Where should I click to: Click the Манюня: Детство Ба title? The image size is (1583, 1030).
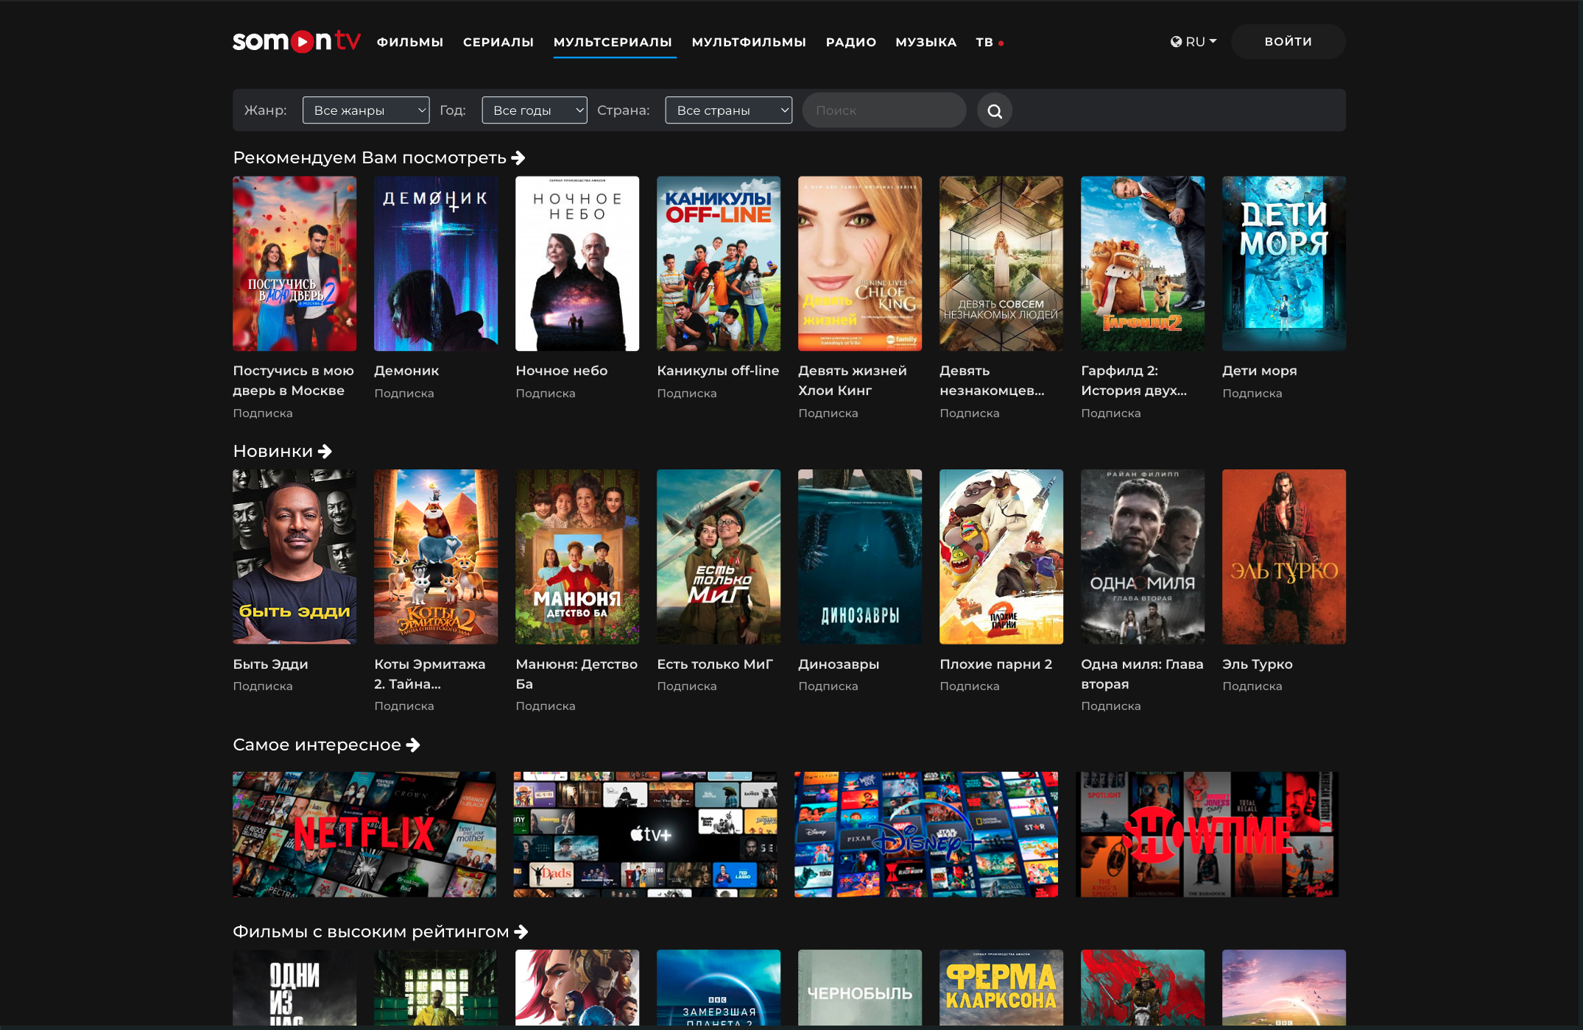(577, 674)
